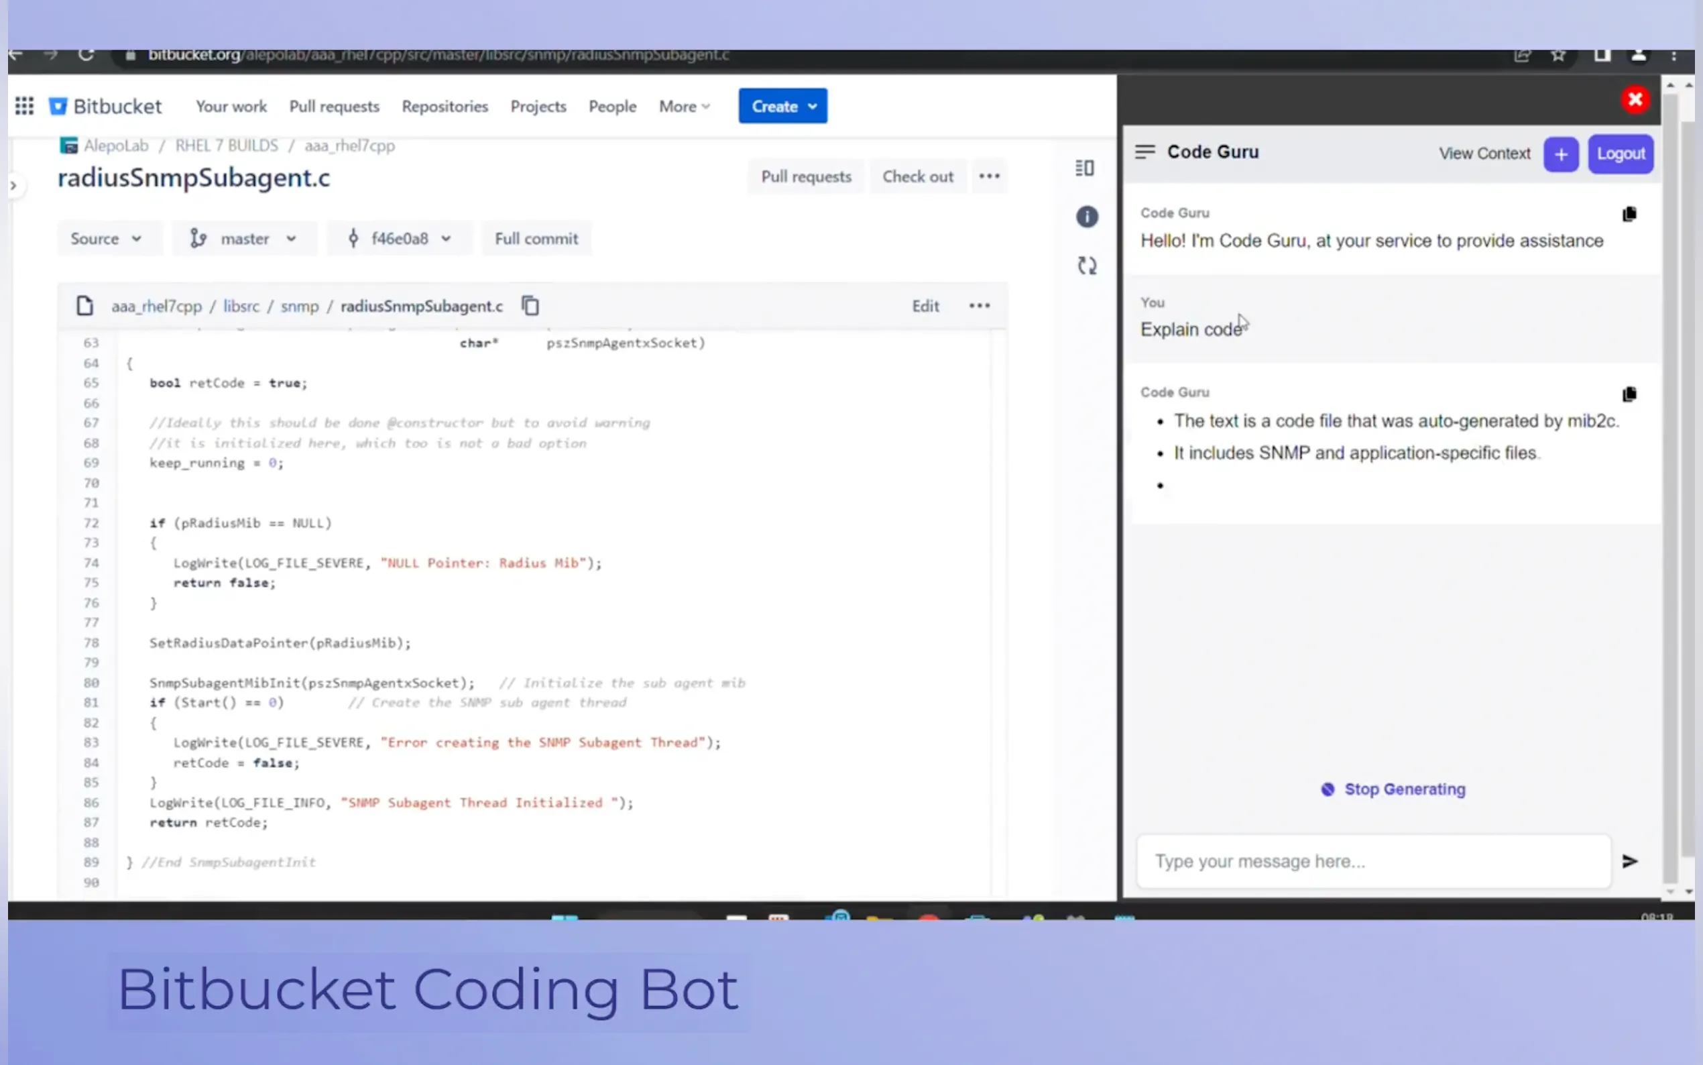The image size is (1703, 1065).
Task: Click the Full commit button
Action: tap(536, 238)
